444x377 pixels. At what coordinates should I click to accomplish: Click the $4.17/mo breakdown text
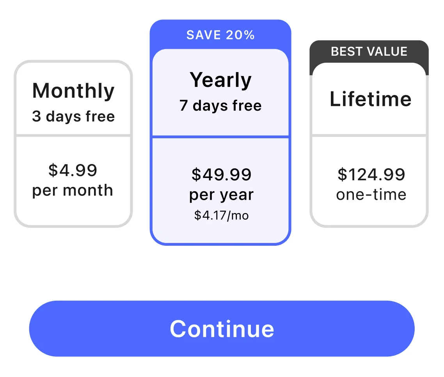[221, 215]
